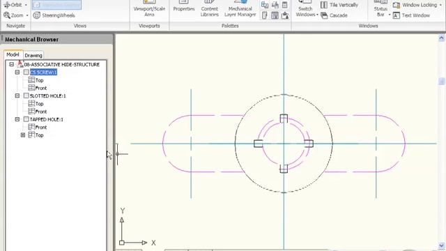This screenshot has width=446, height=251.
Task: Click the Navigate panel title
Action: (15, 26)
